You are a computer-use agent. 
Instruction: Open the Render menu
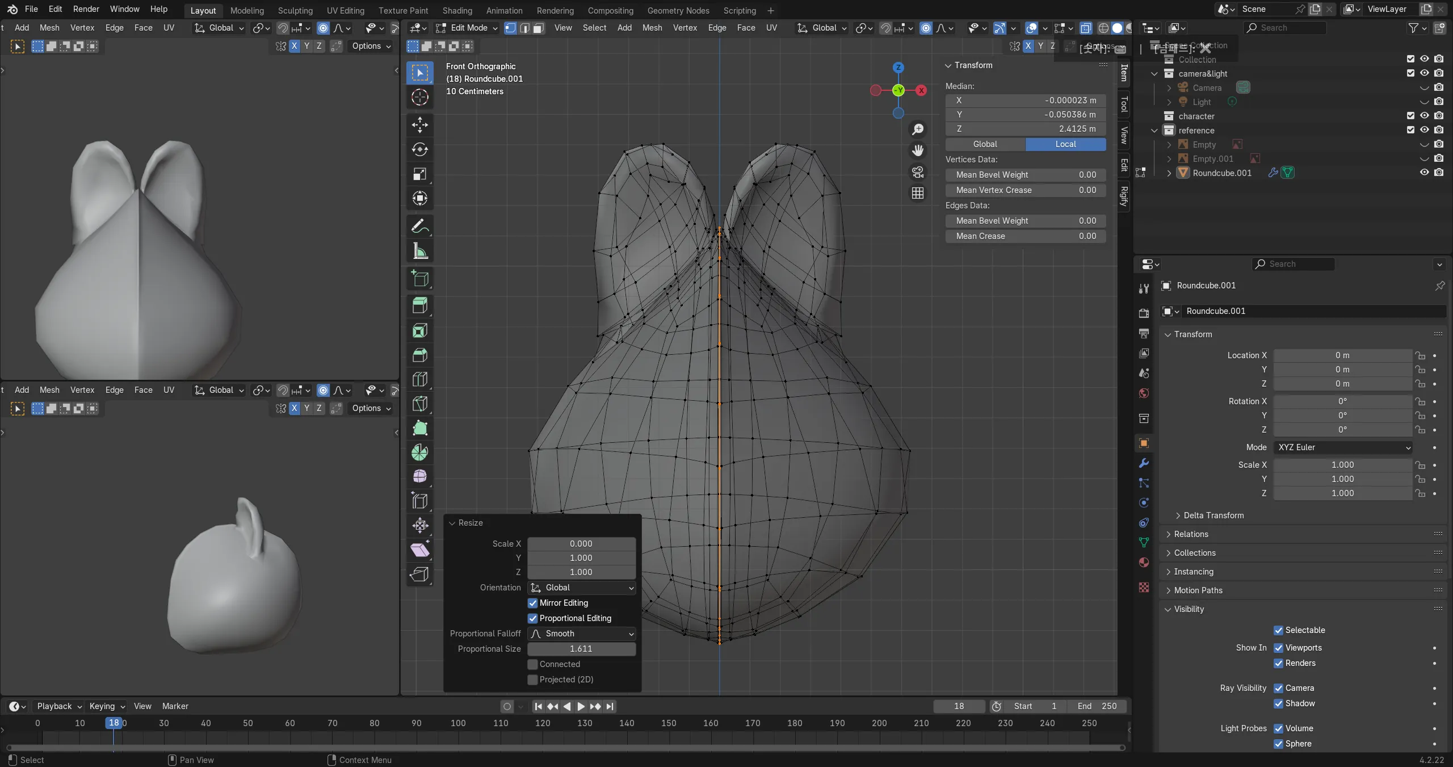86,9
